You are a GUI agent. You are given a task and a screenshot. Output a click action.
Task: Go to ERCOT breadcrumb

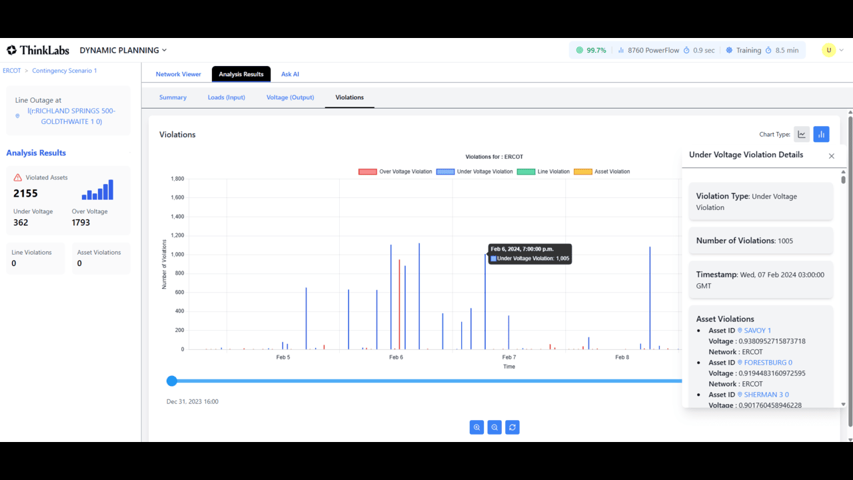pyautogui.click(x=12, y=71)
